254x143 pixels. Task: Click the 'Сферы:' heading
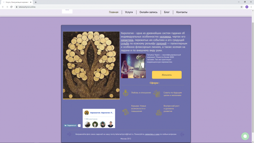(155, 83)
